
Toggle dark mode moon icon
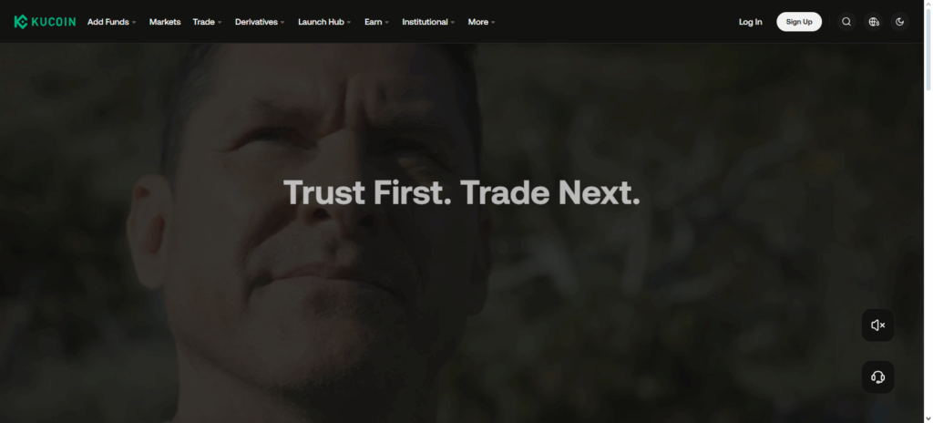(899, 22)
